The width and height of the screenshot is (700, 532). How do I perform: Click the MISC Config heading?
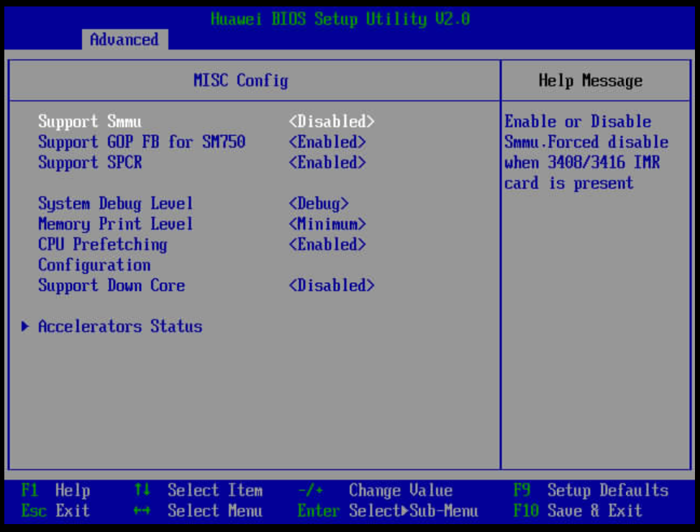click(241, 81)
